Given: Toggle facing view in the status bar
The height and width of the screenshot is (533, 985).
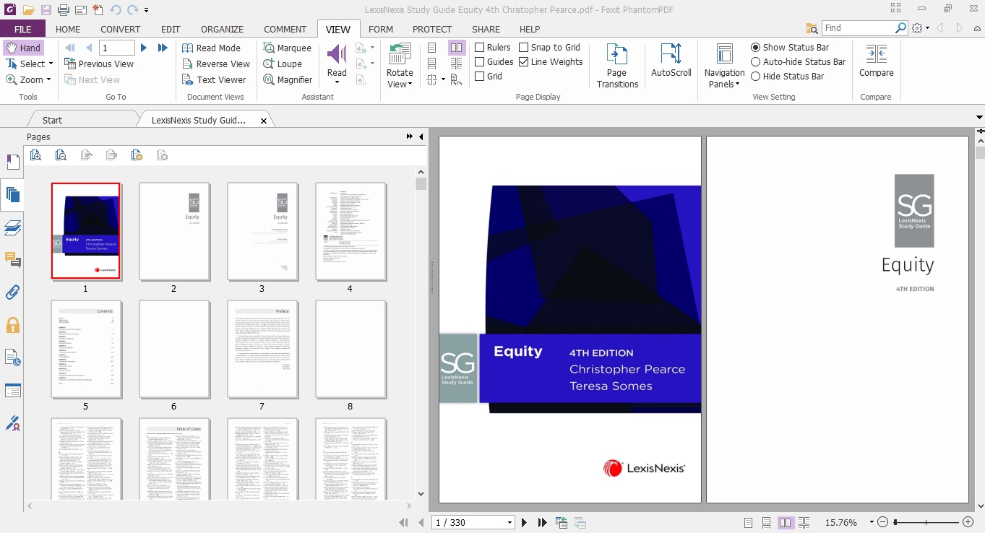Looking at the screenshot, I should tap(786, 522).
